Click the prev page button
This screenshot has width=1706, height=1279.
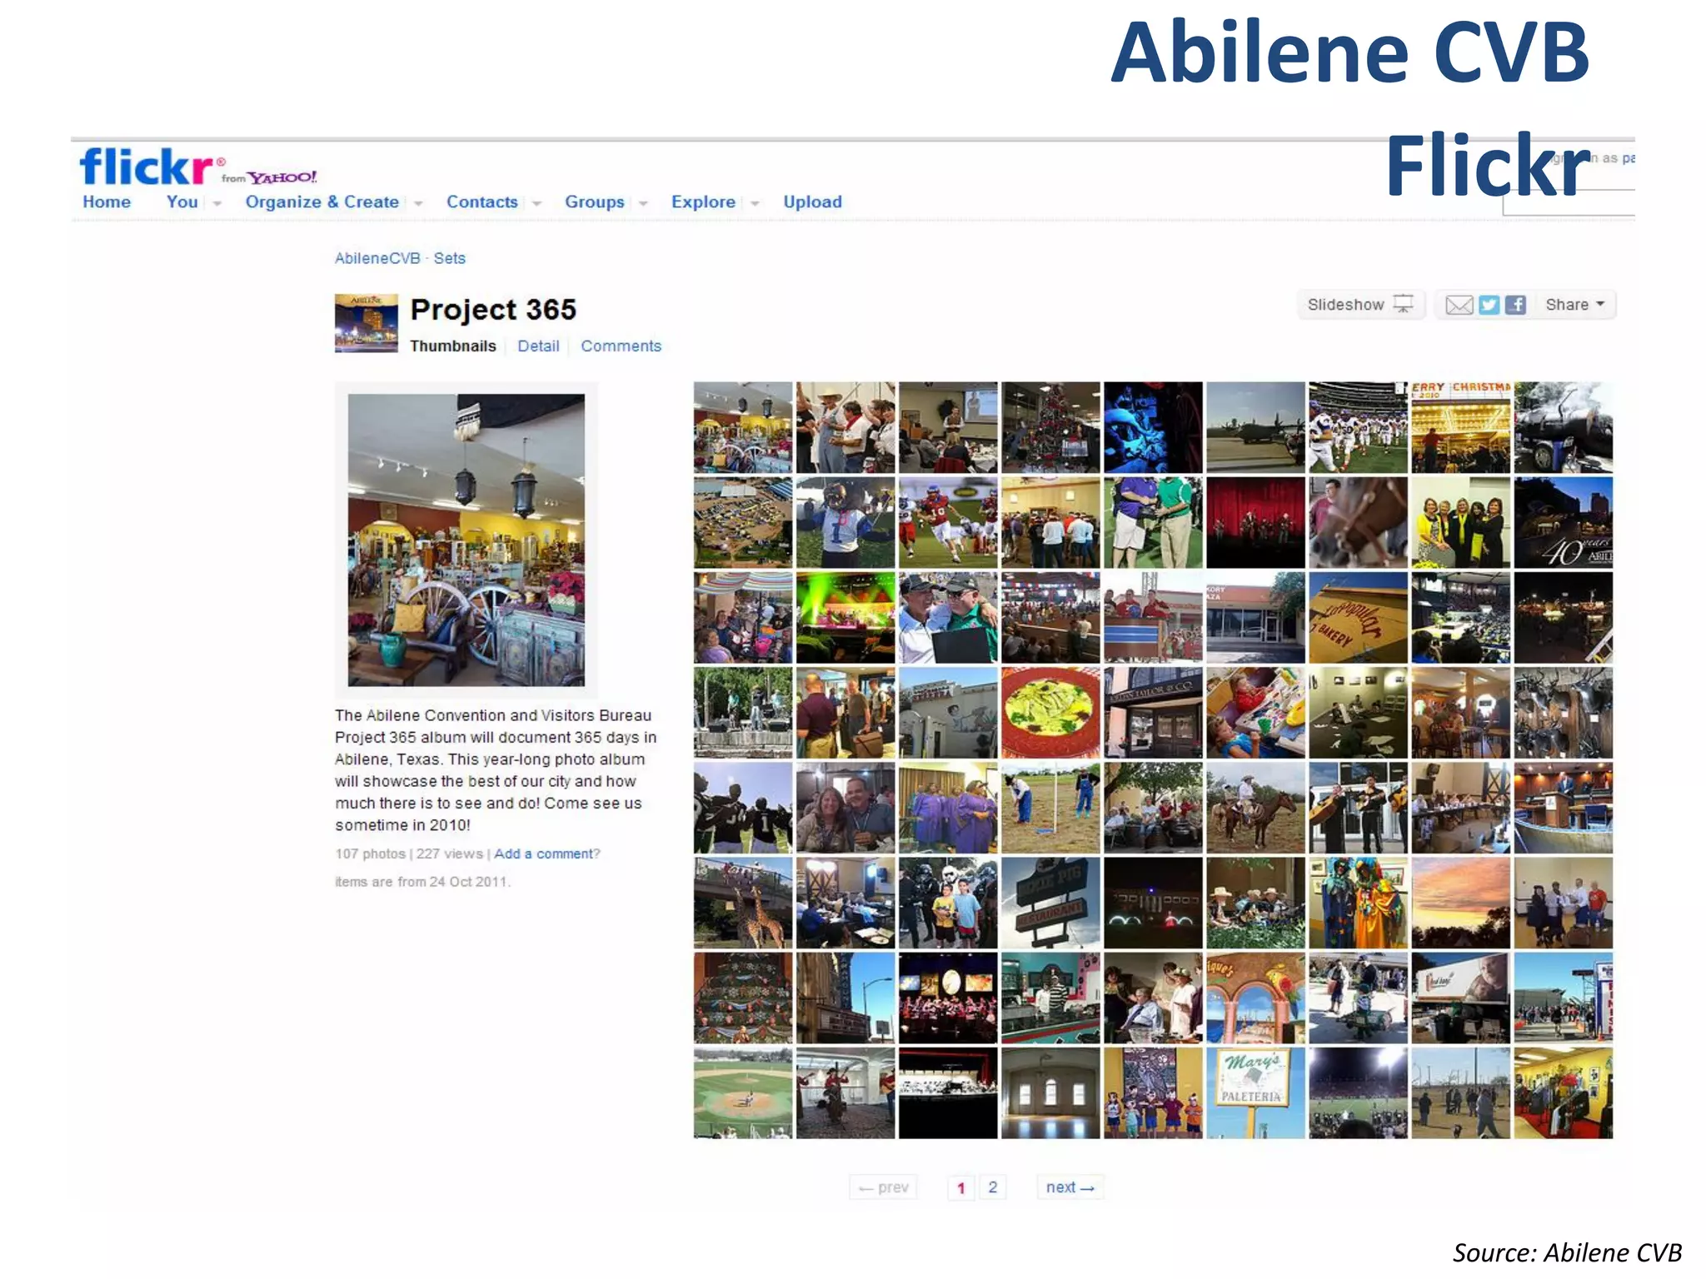pyautogui.click(x=884, y=1187)
